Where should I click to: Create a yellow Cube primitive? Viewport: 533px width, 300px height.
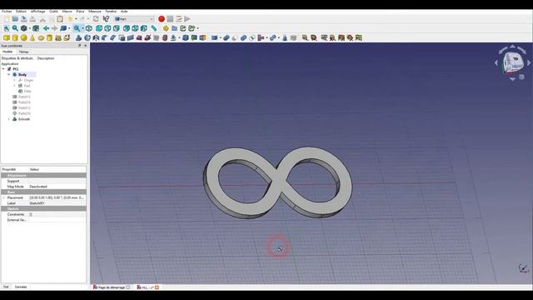point(7,37)
